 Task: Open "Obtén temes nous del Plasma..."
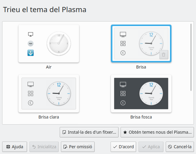click(157, 132)
